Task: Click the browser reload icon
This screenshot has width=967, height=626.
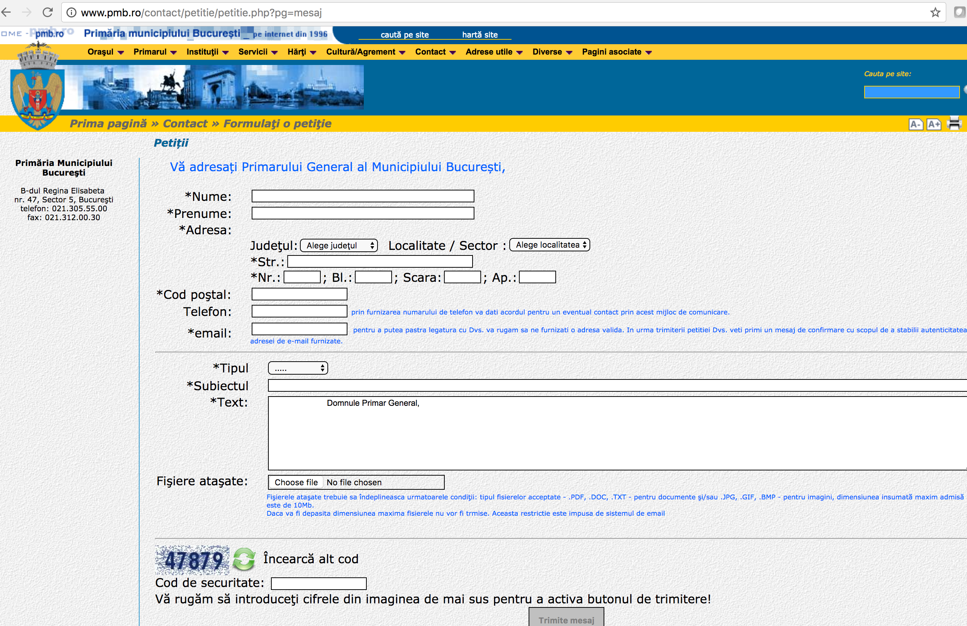Action: point(48,13)
